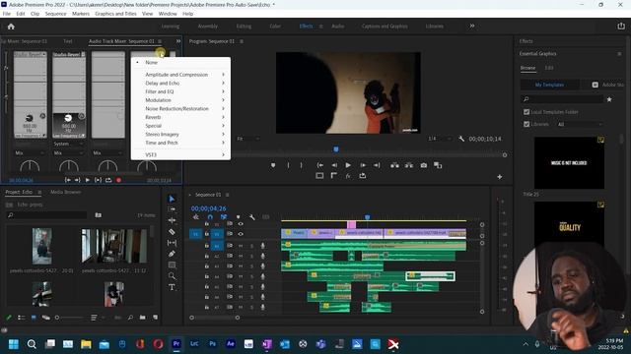Toggle linked selection in timeline
631x354 pixels.
coord(224,217)
